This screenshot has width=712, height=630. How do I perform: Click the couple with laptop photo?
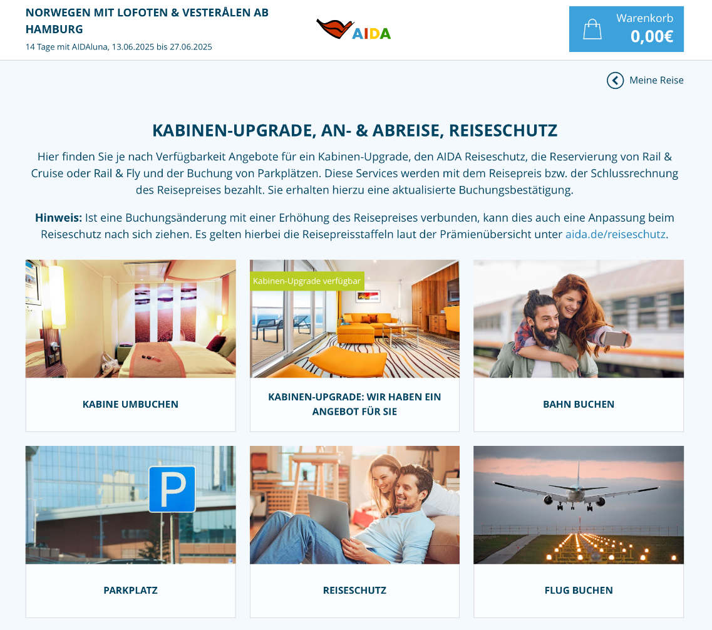pos(354,505)
